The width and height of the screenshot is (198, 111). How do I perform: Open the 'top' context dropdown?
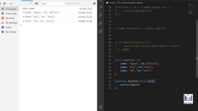[20, 4]
